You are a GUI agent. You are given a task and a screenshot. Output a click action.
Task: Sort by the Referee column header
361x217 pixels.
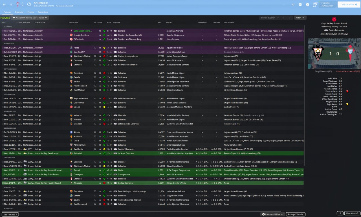point(170,23)
